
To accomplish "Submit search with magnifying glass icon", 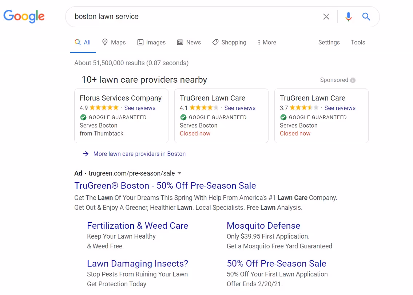I will [x=366, y=17].
